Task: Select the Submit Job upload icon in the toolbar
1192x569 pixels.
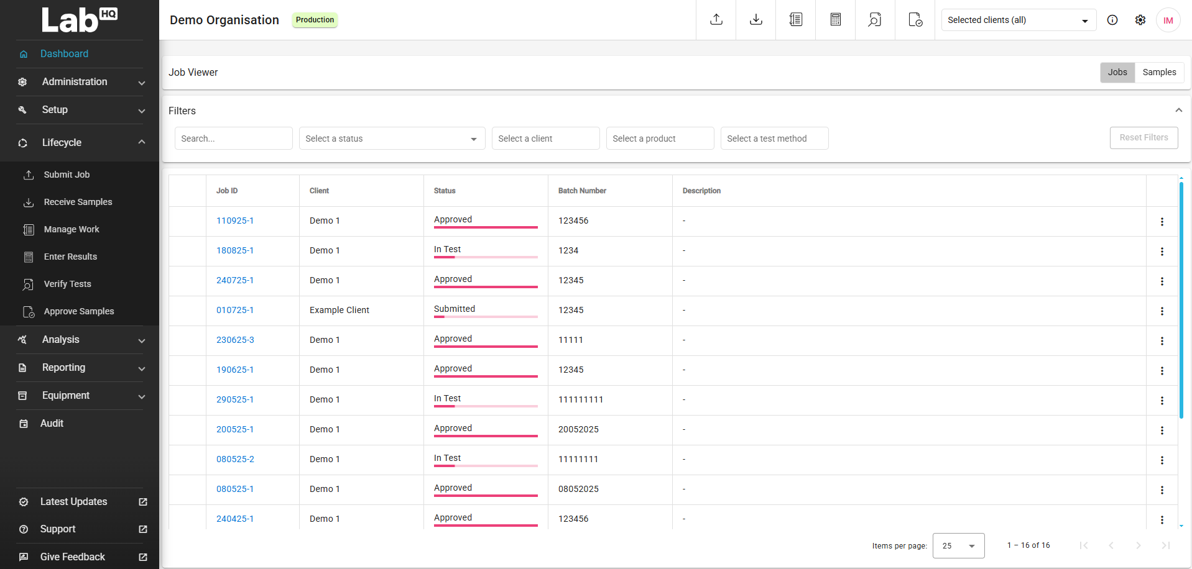Action: (x=716, y=19)
